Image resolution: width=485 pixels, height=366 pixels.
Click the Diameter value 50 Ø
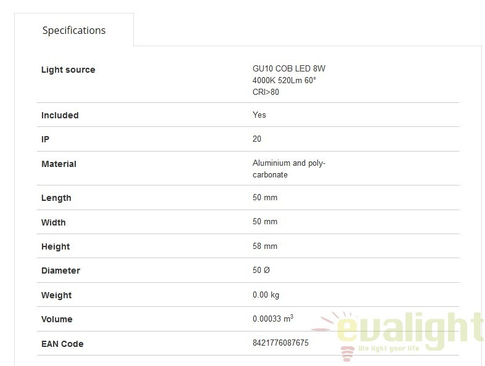tap(261, 270)
